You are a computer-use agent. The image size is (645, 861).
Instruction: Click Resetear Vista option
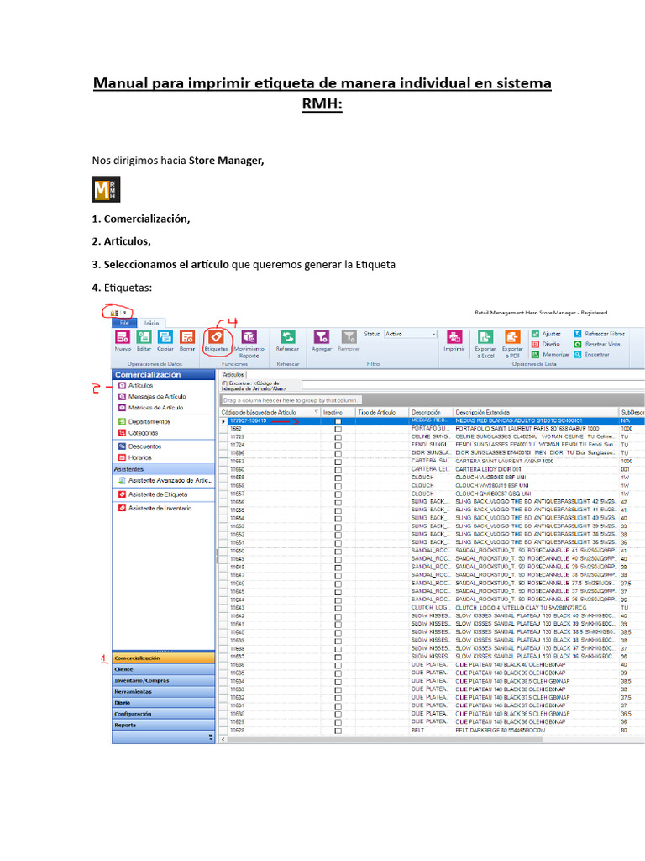pyautogui.click(x=597, y=344)
